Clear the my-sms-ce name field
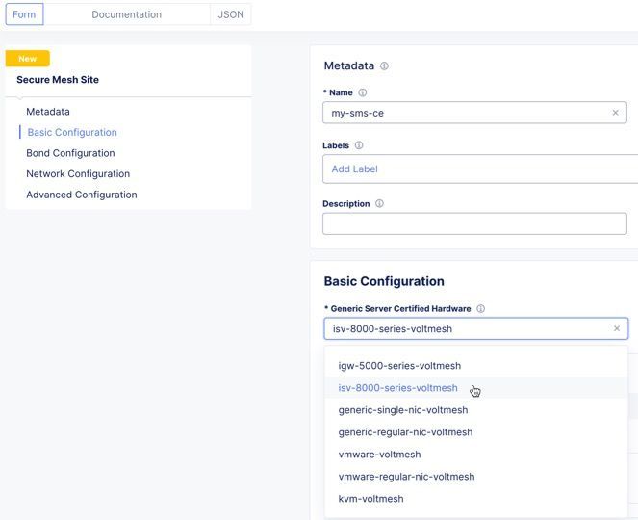The height and width of the screenshot is (520, 638). (x=616, y=113)
